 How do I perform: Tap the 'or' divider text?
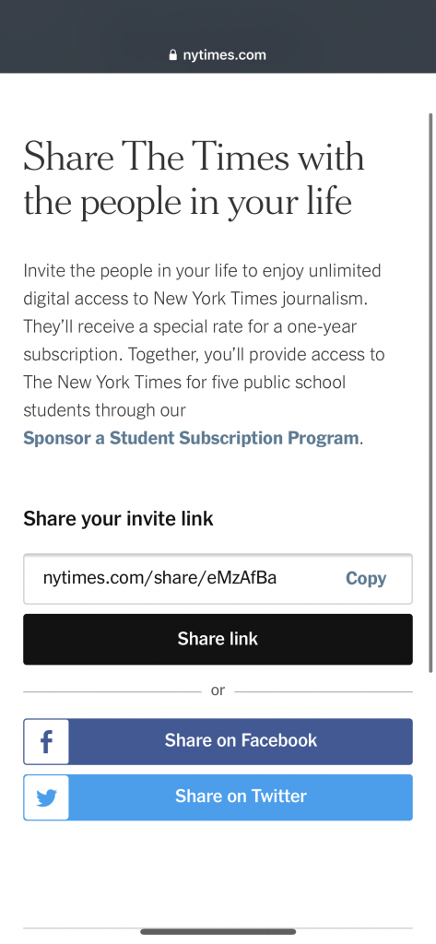coord(218,690)
